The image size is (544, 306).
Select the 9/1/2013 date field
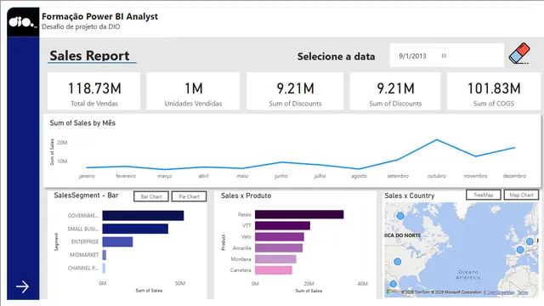[x=422, y=56]
